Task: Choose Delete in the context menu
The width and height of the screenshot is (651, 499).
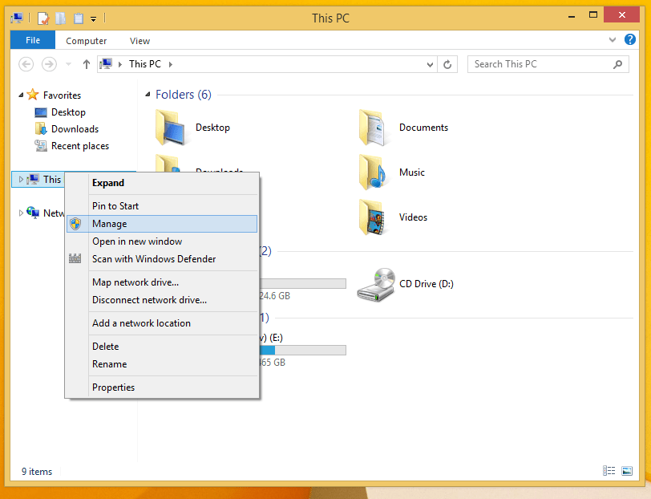Action: point(162,347)
